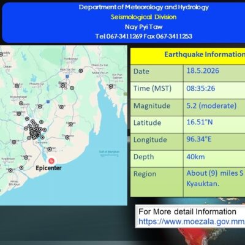This screenshot has height=245, width=245.
Task: Click the Date value 18.5.2026
Action: (x=203, y=70)
